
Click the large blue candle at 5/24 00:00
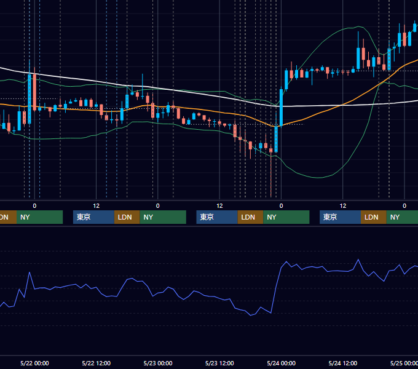pos(281,108)
